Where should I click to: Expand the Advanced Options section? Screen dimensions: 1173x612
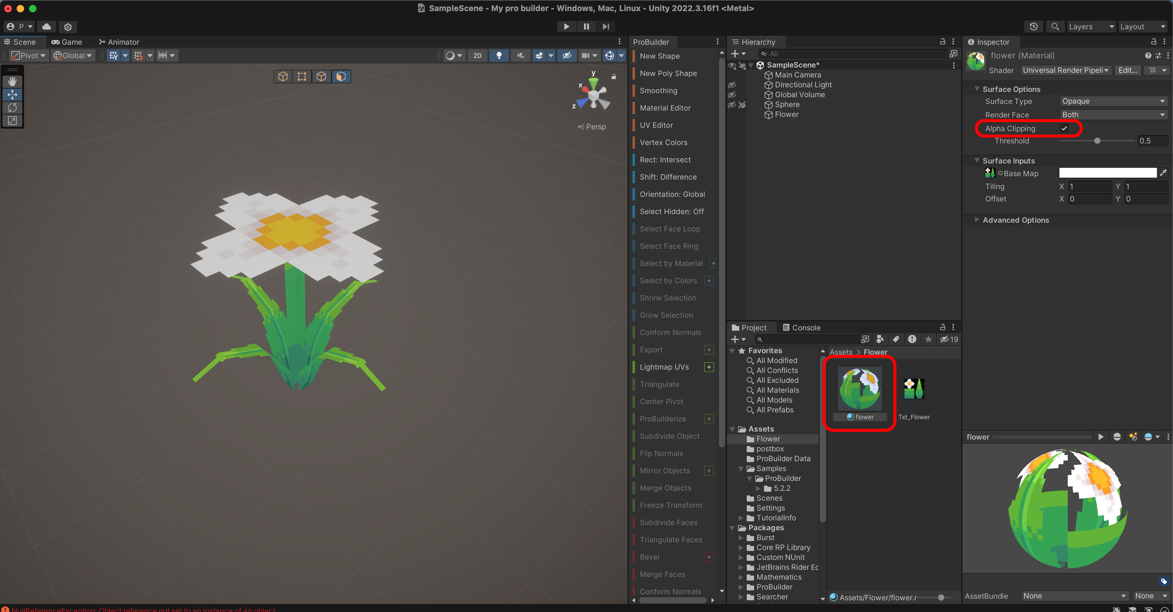tap(1015, 220)
